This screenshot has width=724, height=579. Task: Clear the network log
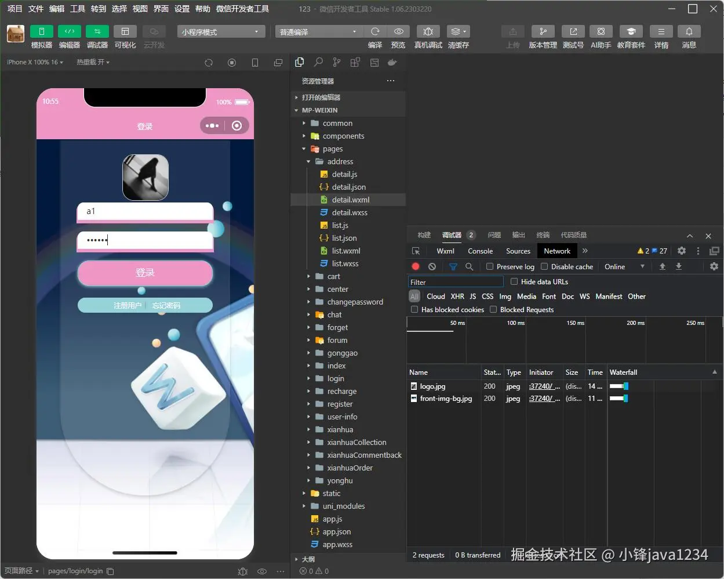(x=432, y=266)
